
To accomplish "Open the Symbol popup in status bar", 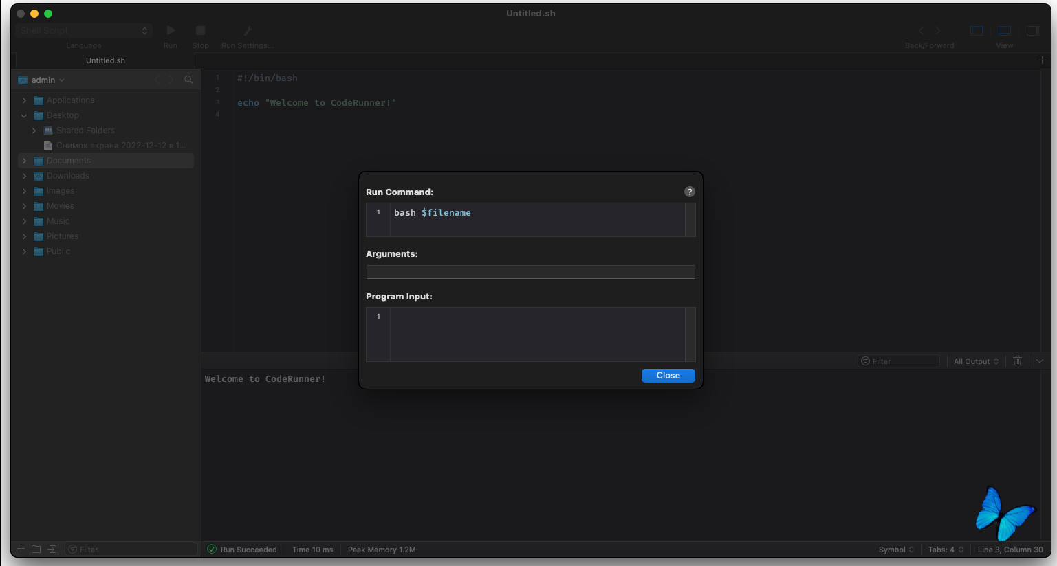I will 896,550.
